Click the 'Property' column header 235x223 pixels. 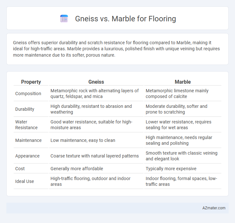coord(31,82)
